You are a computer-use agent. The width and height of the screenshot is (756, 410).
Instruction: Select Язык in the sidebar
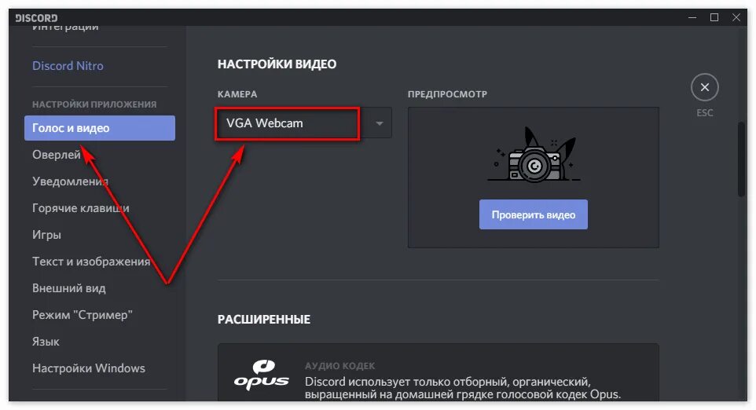pos(46,342)
